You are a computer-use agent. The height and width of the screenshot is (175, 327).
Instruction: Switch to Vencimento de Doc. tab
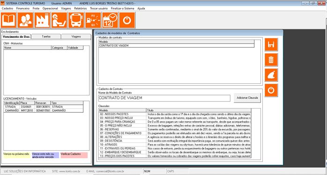16,36
